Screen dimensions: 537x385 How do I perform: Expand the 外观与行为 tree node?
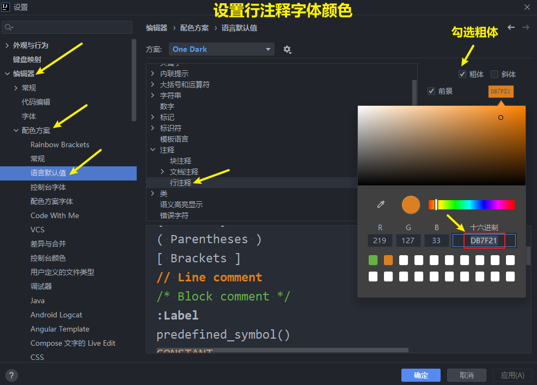tap(7, 45)
